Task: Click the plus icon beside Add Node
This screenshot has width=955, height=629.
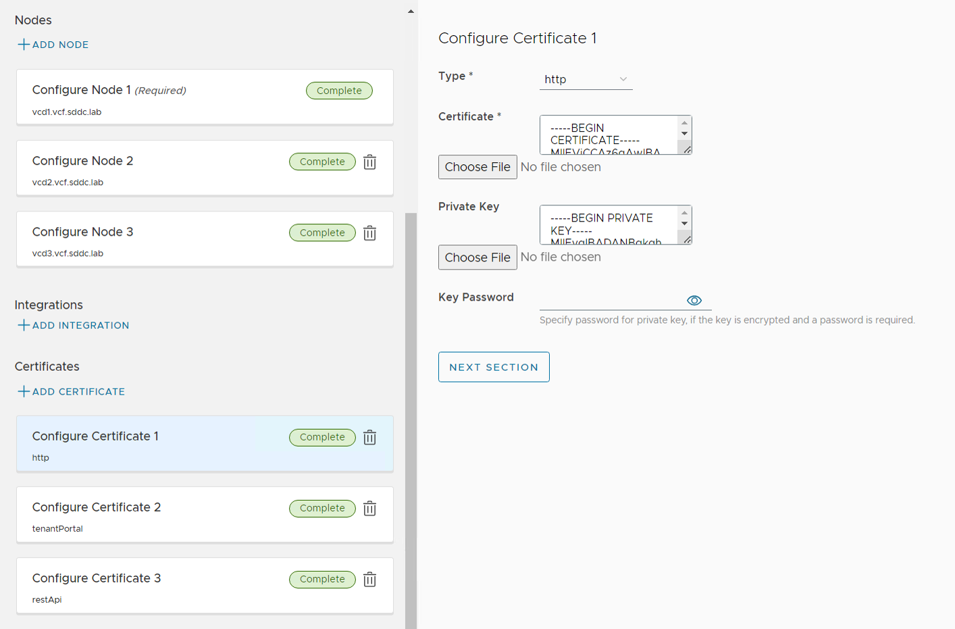Action: [x=24, y=45]
